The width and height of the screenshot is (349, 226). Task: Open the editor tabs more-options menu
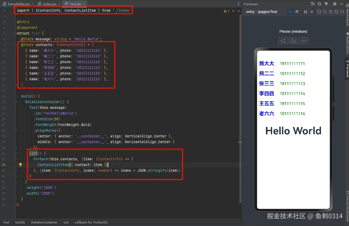tap(239, 4)
